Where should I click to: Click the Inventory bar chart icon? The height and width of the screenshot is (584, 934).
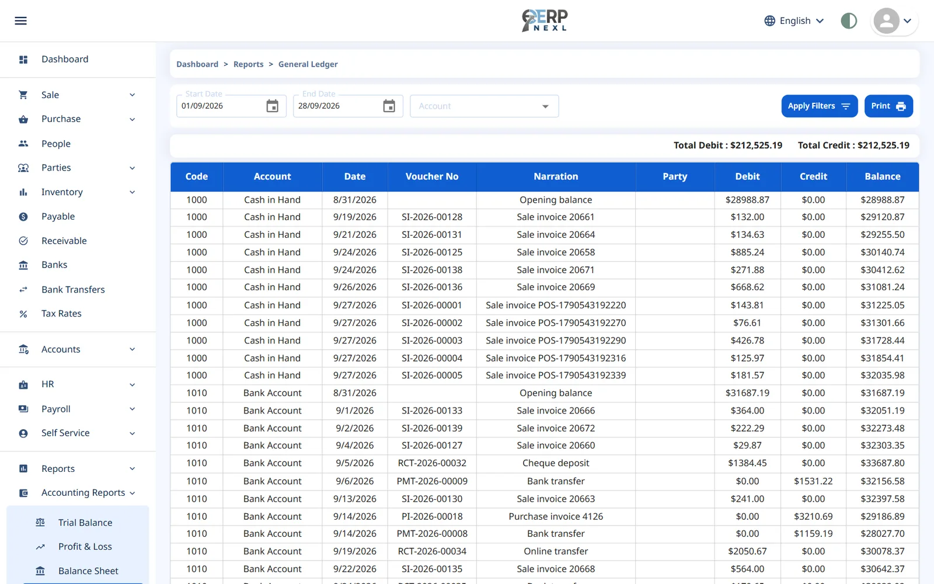tap(23, 192)
